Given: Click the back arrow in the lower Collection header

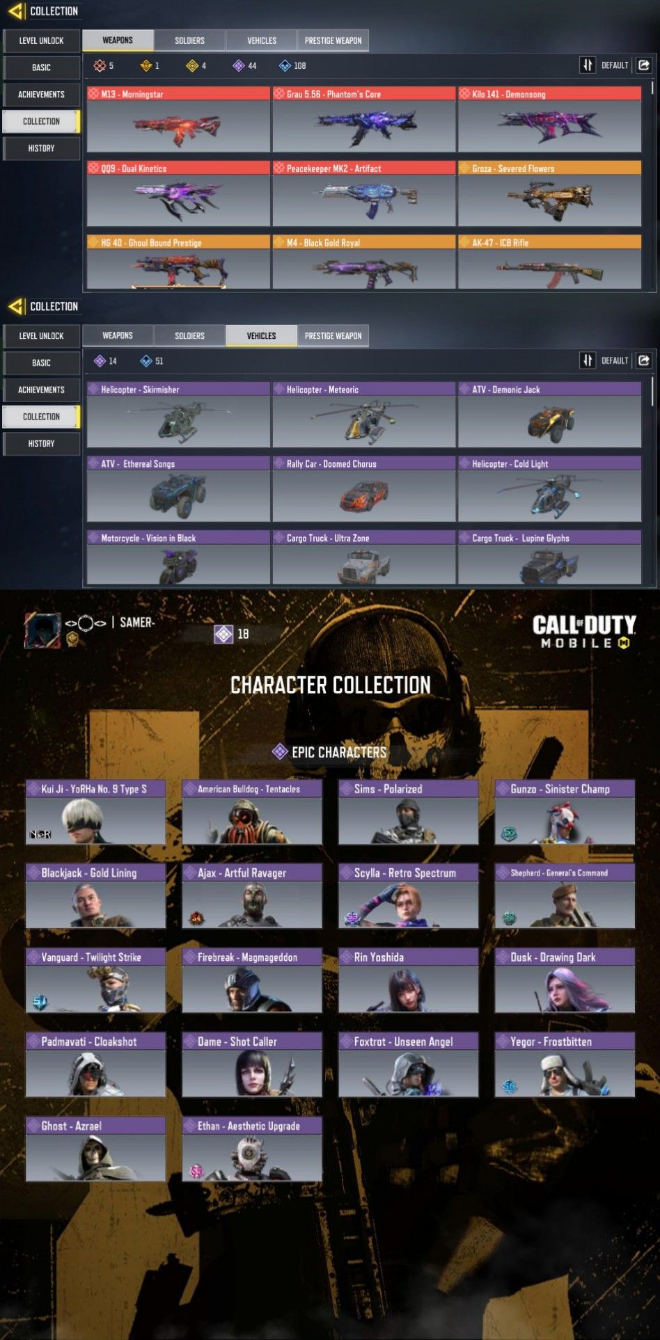Looking at the screenshot, I should (x=15, y=306).
